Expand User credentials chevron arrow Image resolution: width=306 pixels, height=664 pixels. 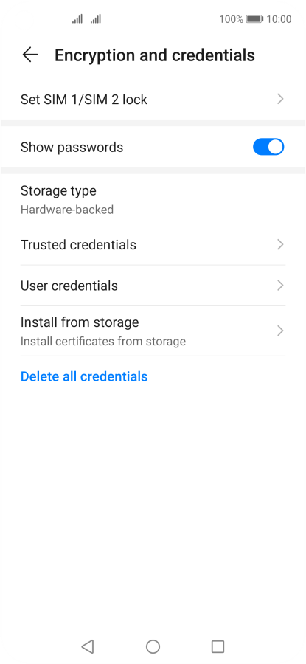pyautogui.click(x=279, y=286)
